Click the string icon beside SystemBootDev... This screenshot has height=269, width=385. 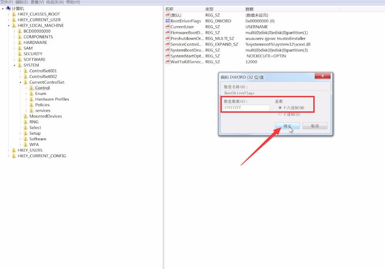point(167,50)
